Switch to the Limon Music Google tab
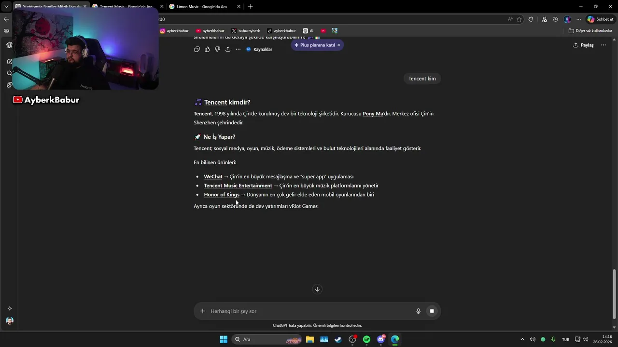The height and width of the screenshot is (347, 618). [x=205, y=7]
